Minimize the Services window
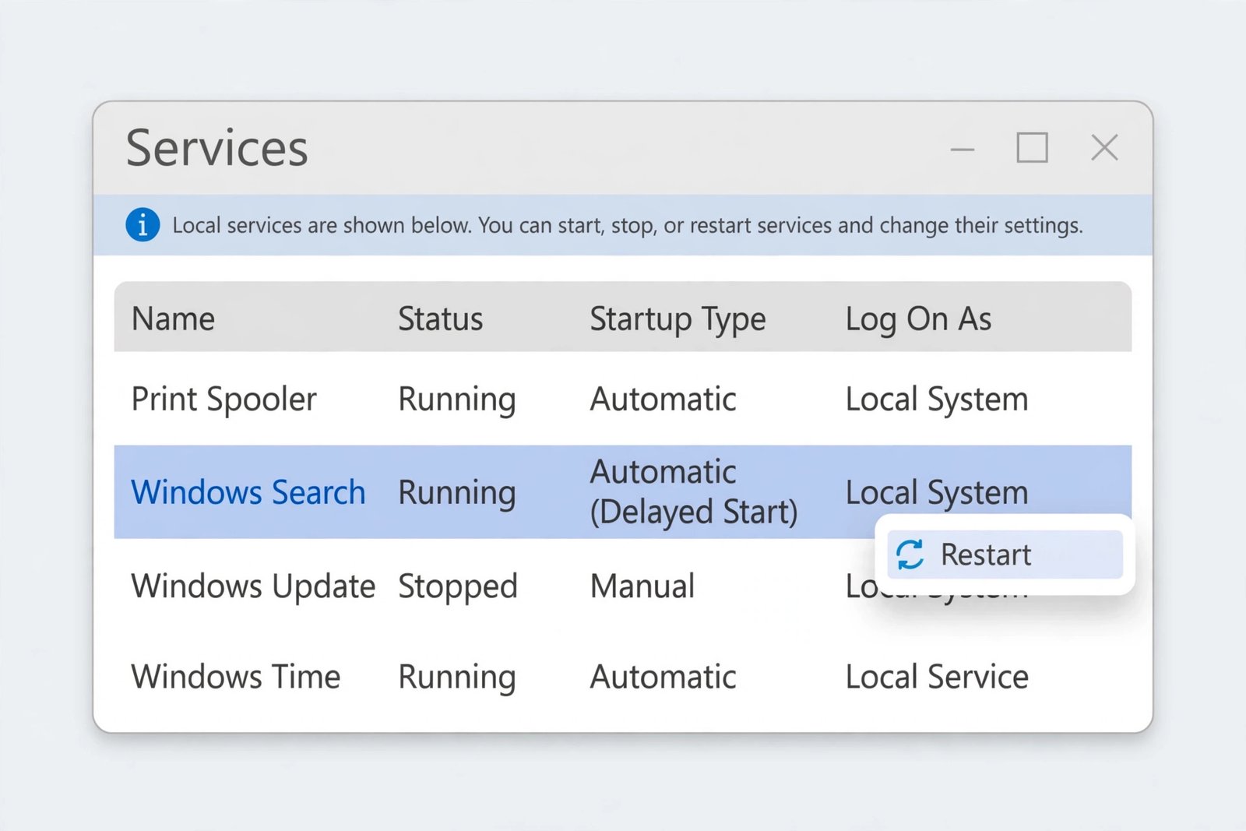 (963, 149)
